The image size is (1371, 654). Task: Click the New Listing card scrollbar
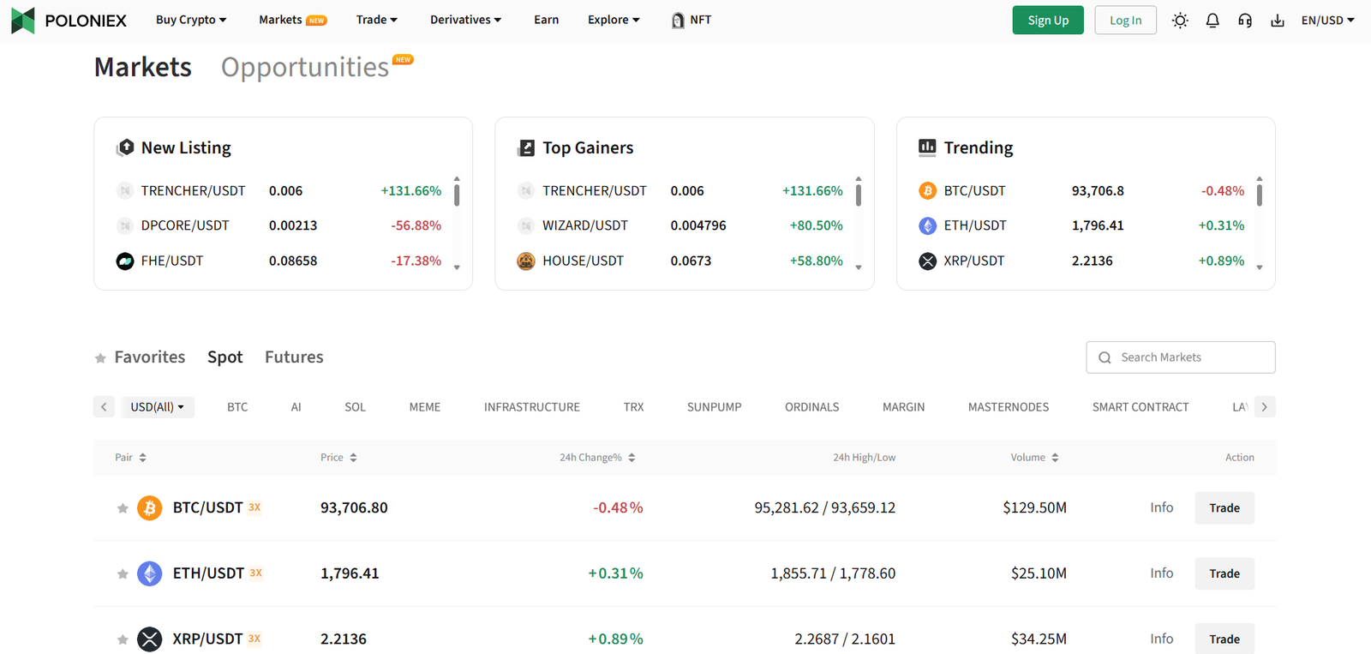point(457,195)
